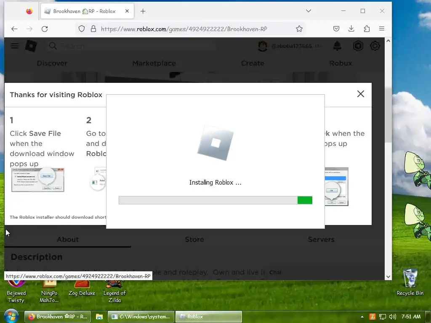Viewport: 431px width, 323px height.
Task: Open the Firefox extensions icon
Action: pos(367,29)
